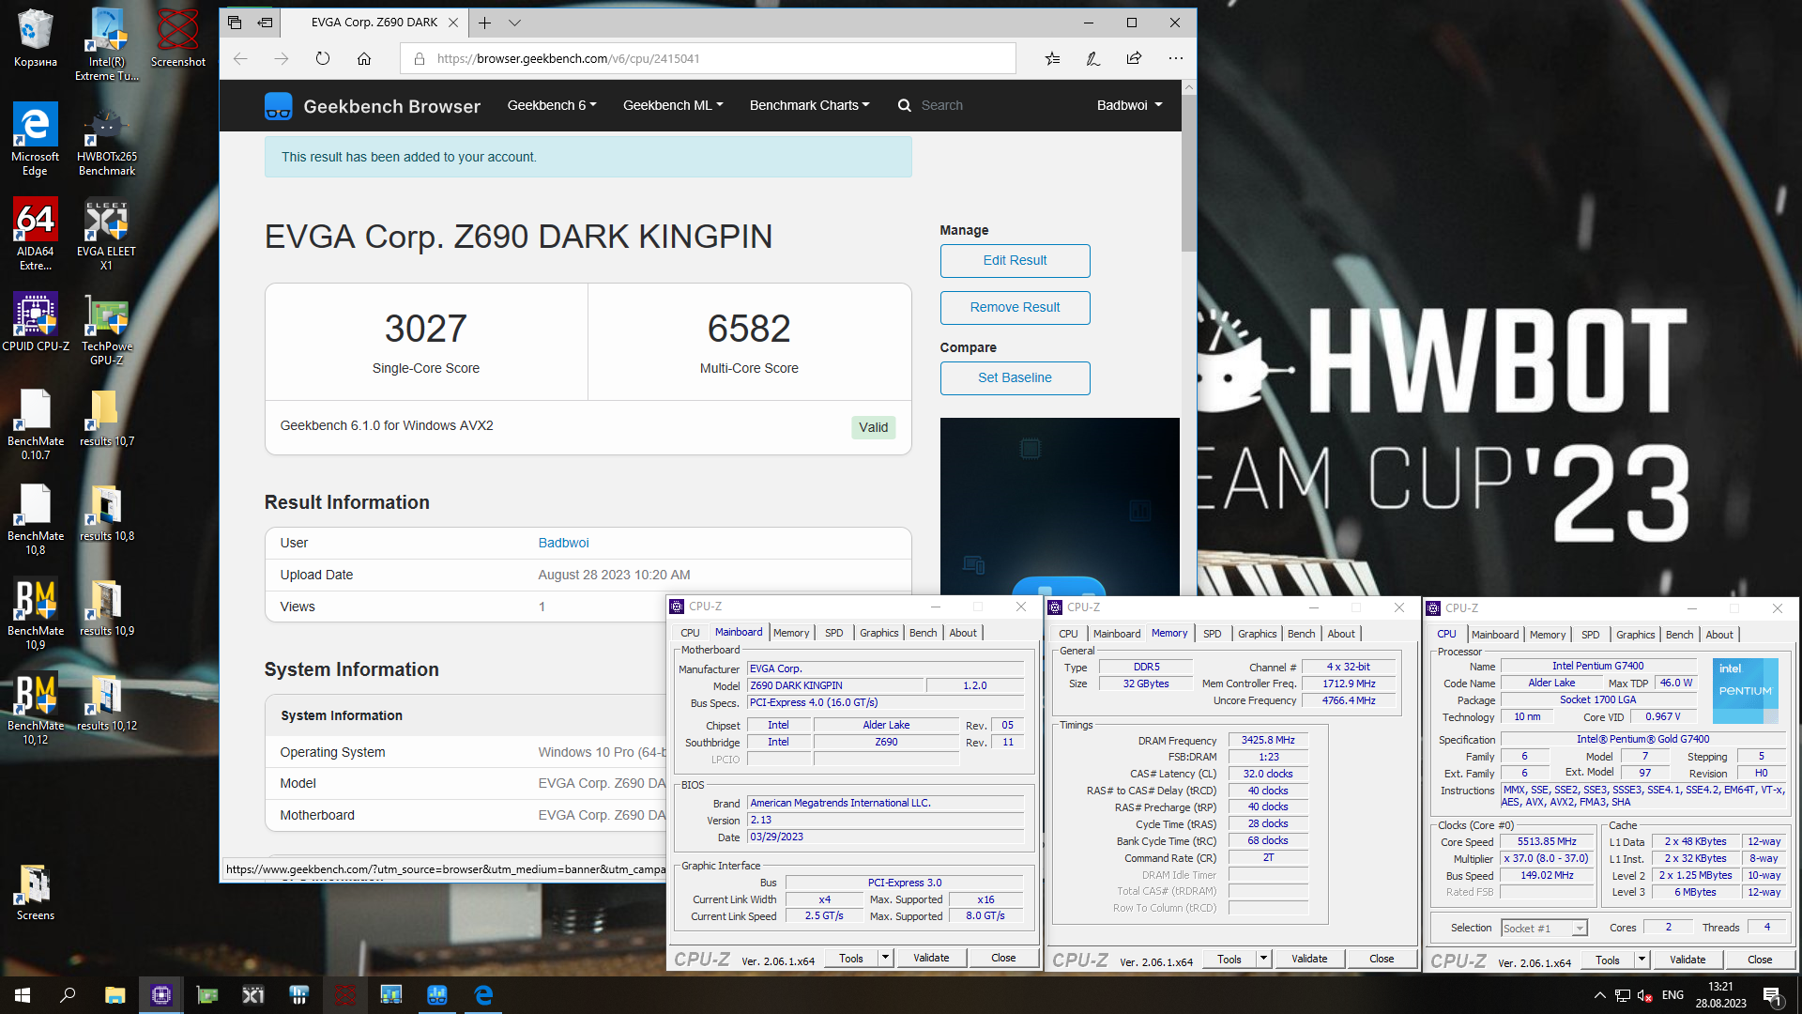
Task: Expand Benchmark Charts dropdown menu
Action: 809,105
